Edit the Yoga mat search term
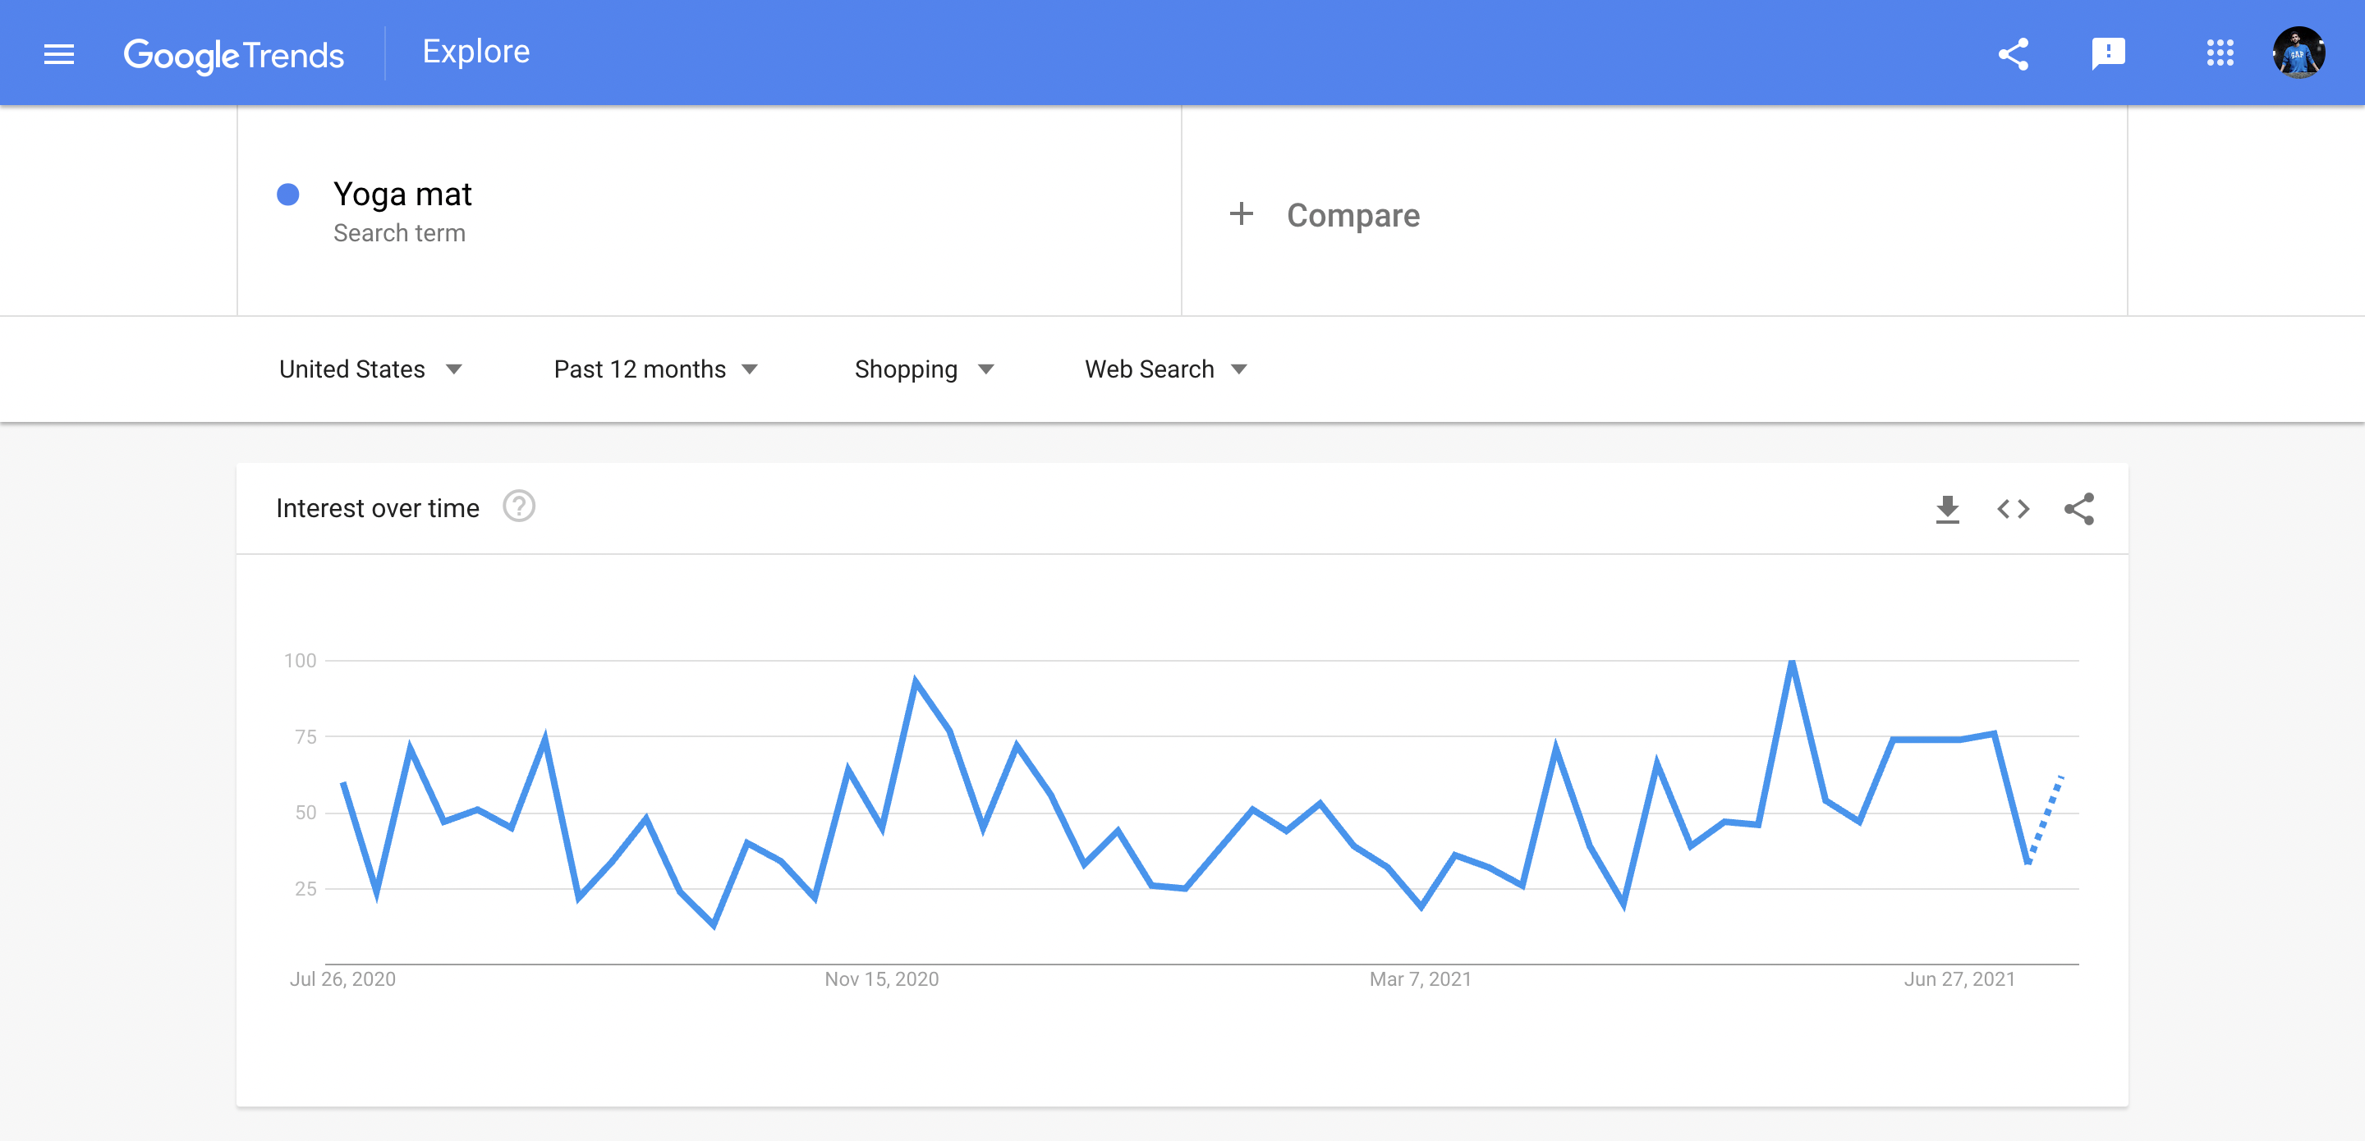 402,194
